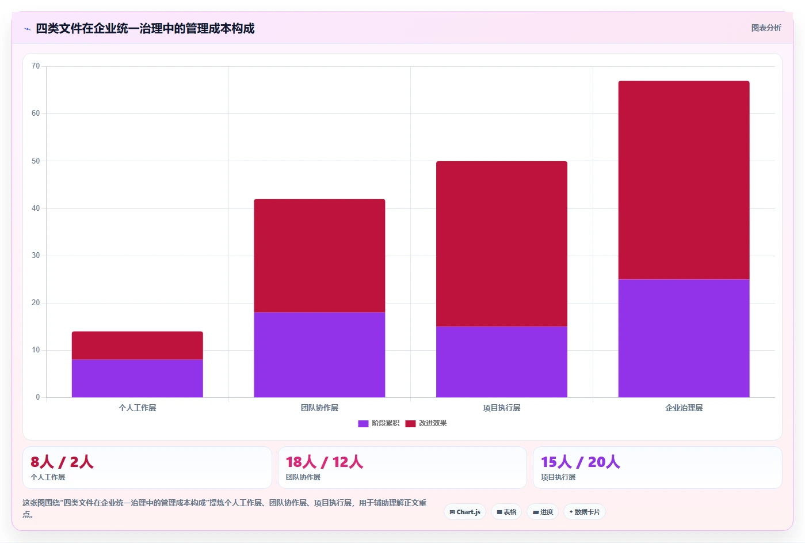Image resolution: width=805 pixels, height=543 pixels.
Task: Select the red segment of 企业治理层 bar
Action: tap(684, 180)
